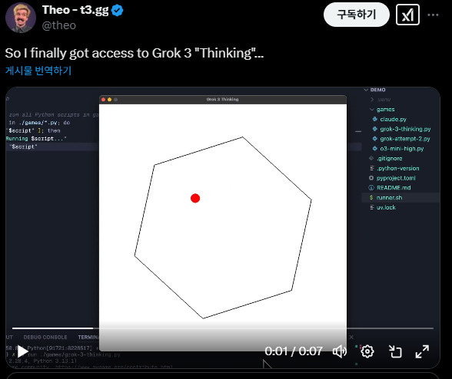The height and width of the screenshot is (379, 452).
Task: Close the Grok 3 Thinking window red button
Action: [x=103, y=100]
